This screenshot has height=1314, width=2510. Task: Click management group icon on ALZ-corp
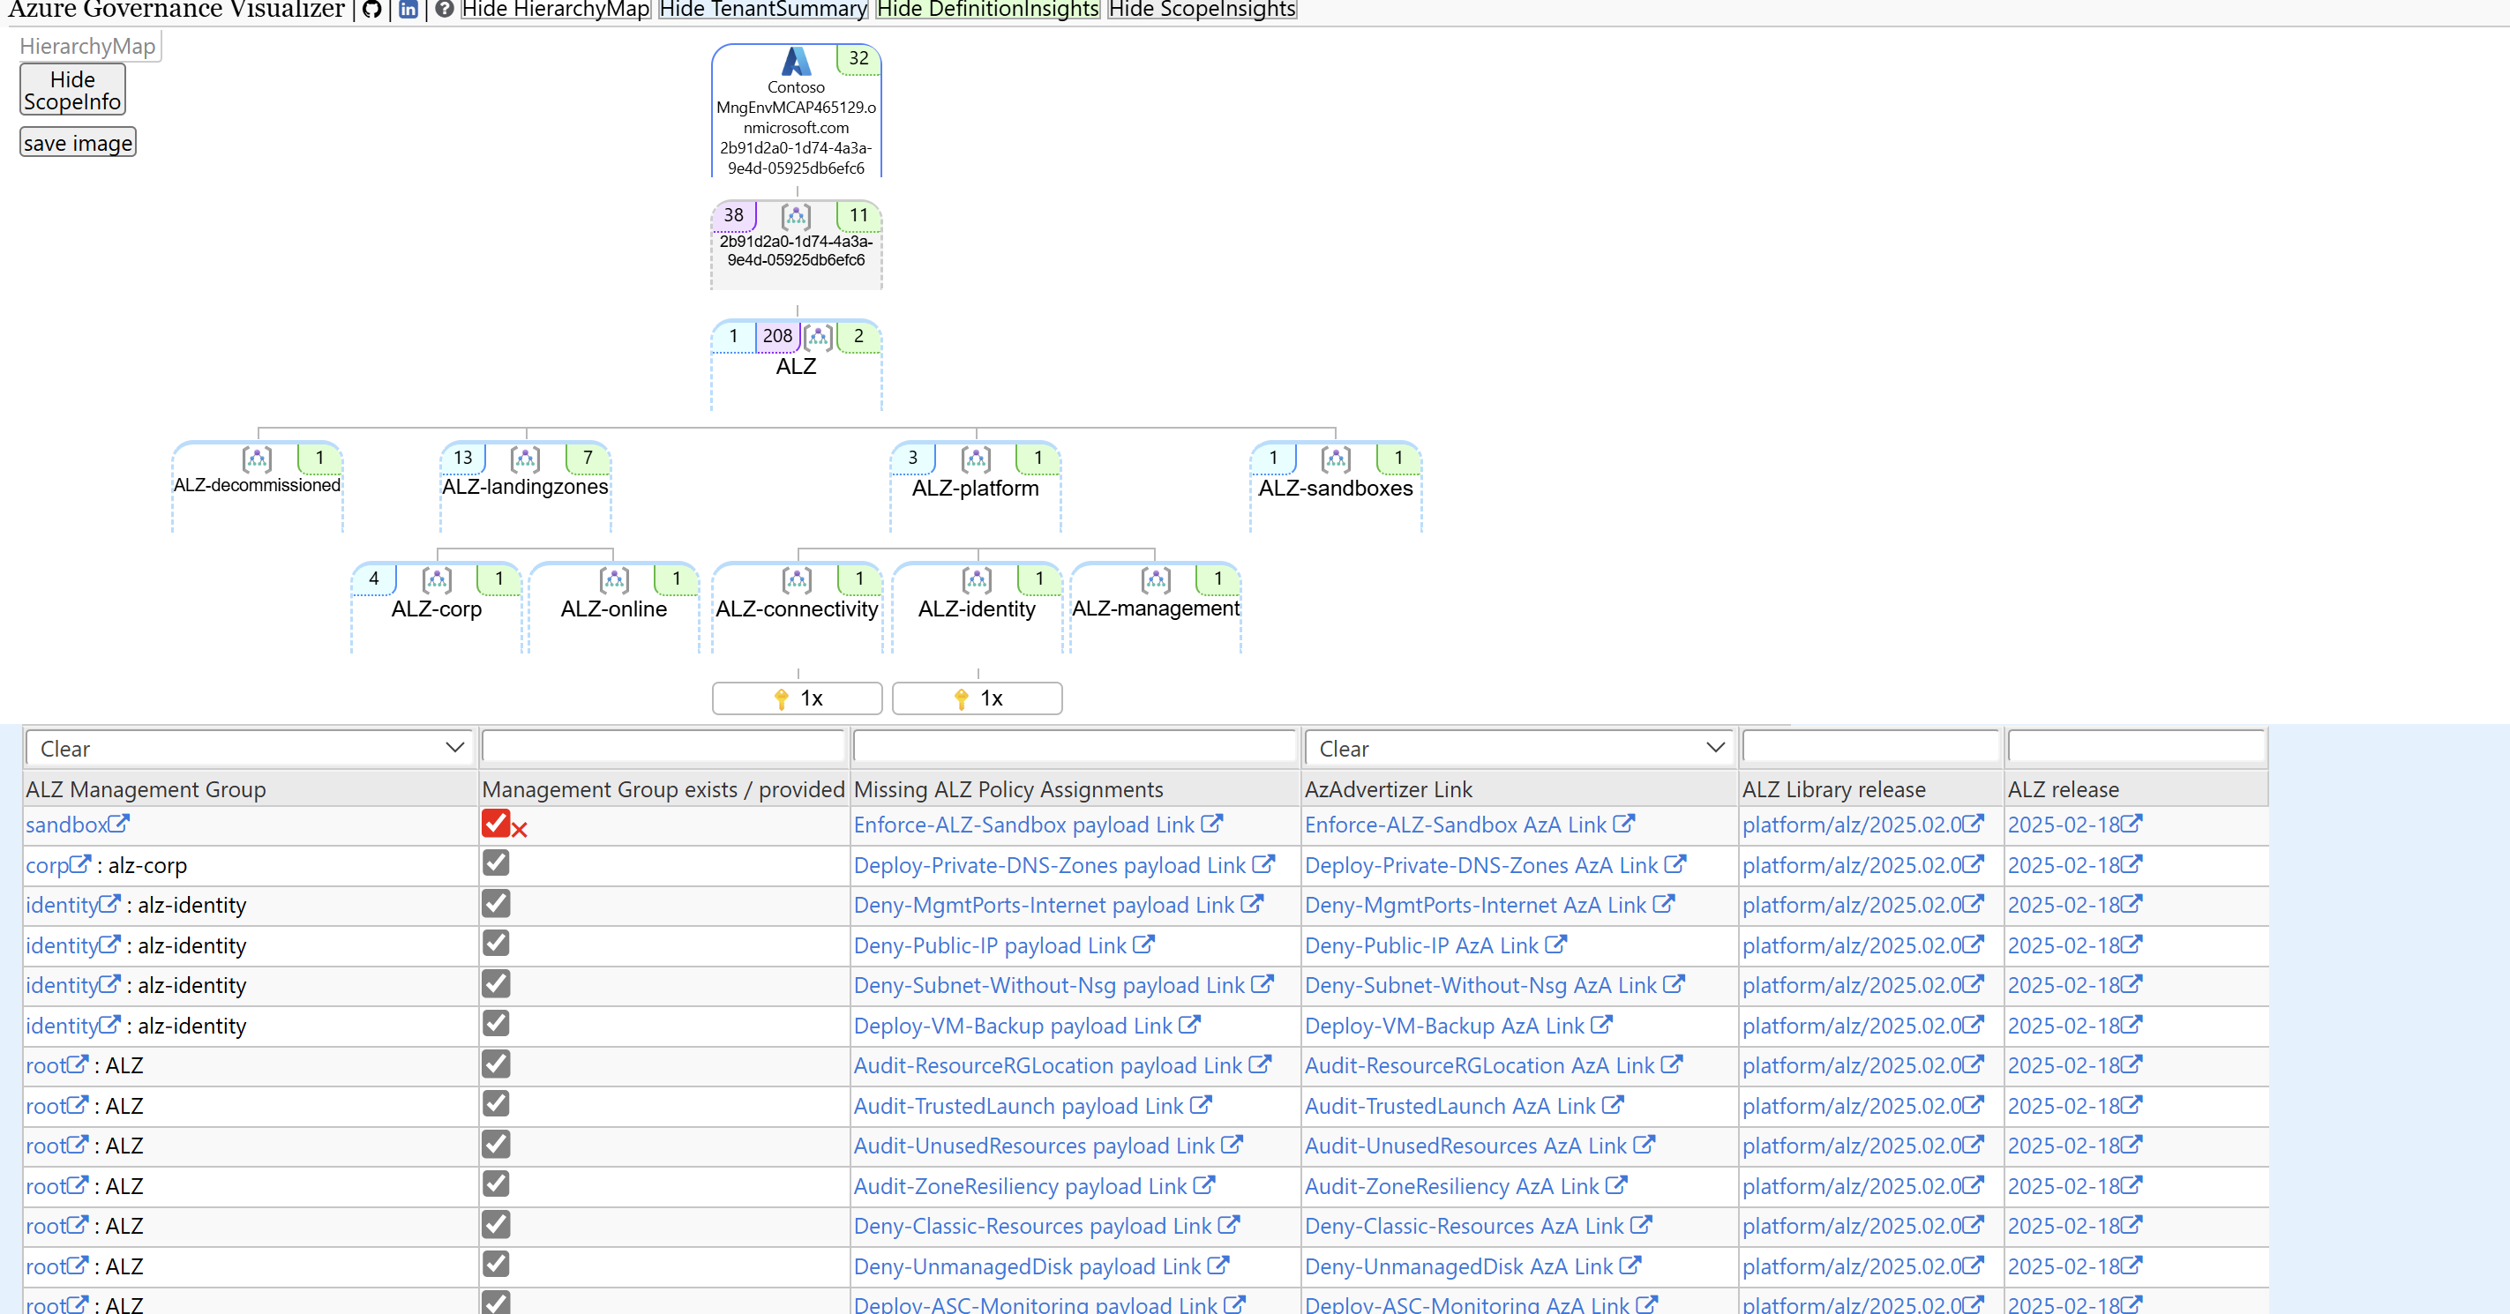pos(437,579)
